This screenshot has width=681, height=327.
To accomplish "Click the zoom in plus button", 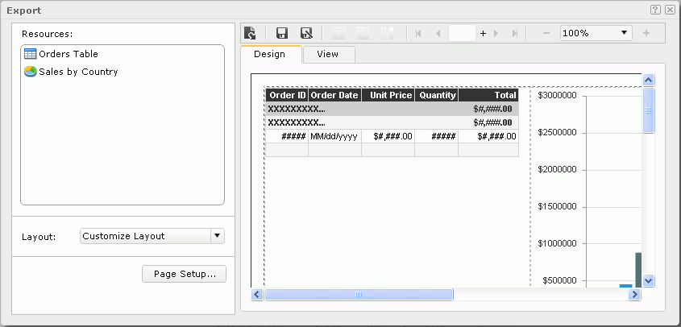I will coord(646,33).
